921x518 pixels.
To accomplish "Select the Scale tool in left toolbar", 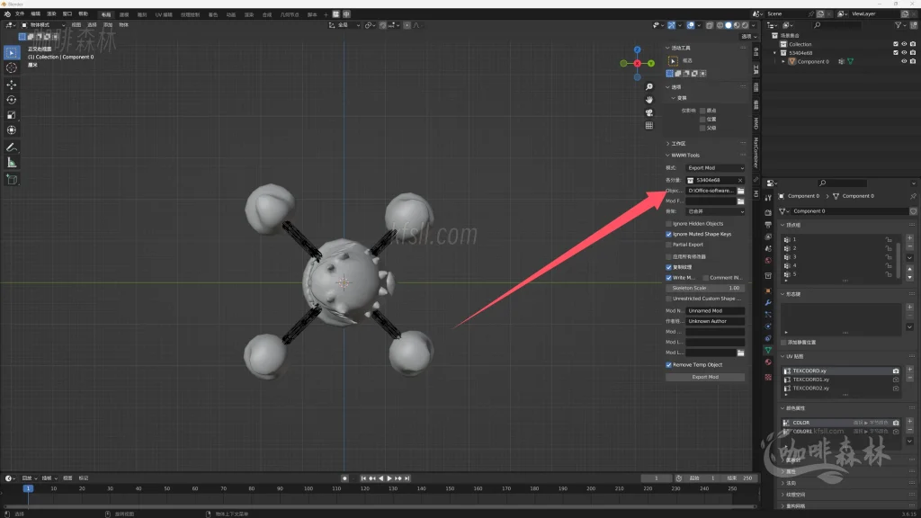I will click(x=12, y=115).
